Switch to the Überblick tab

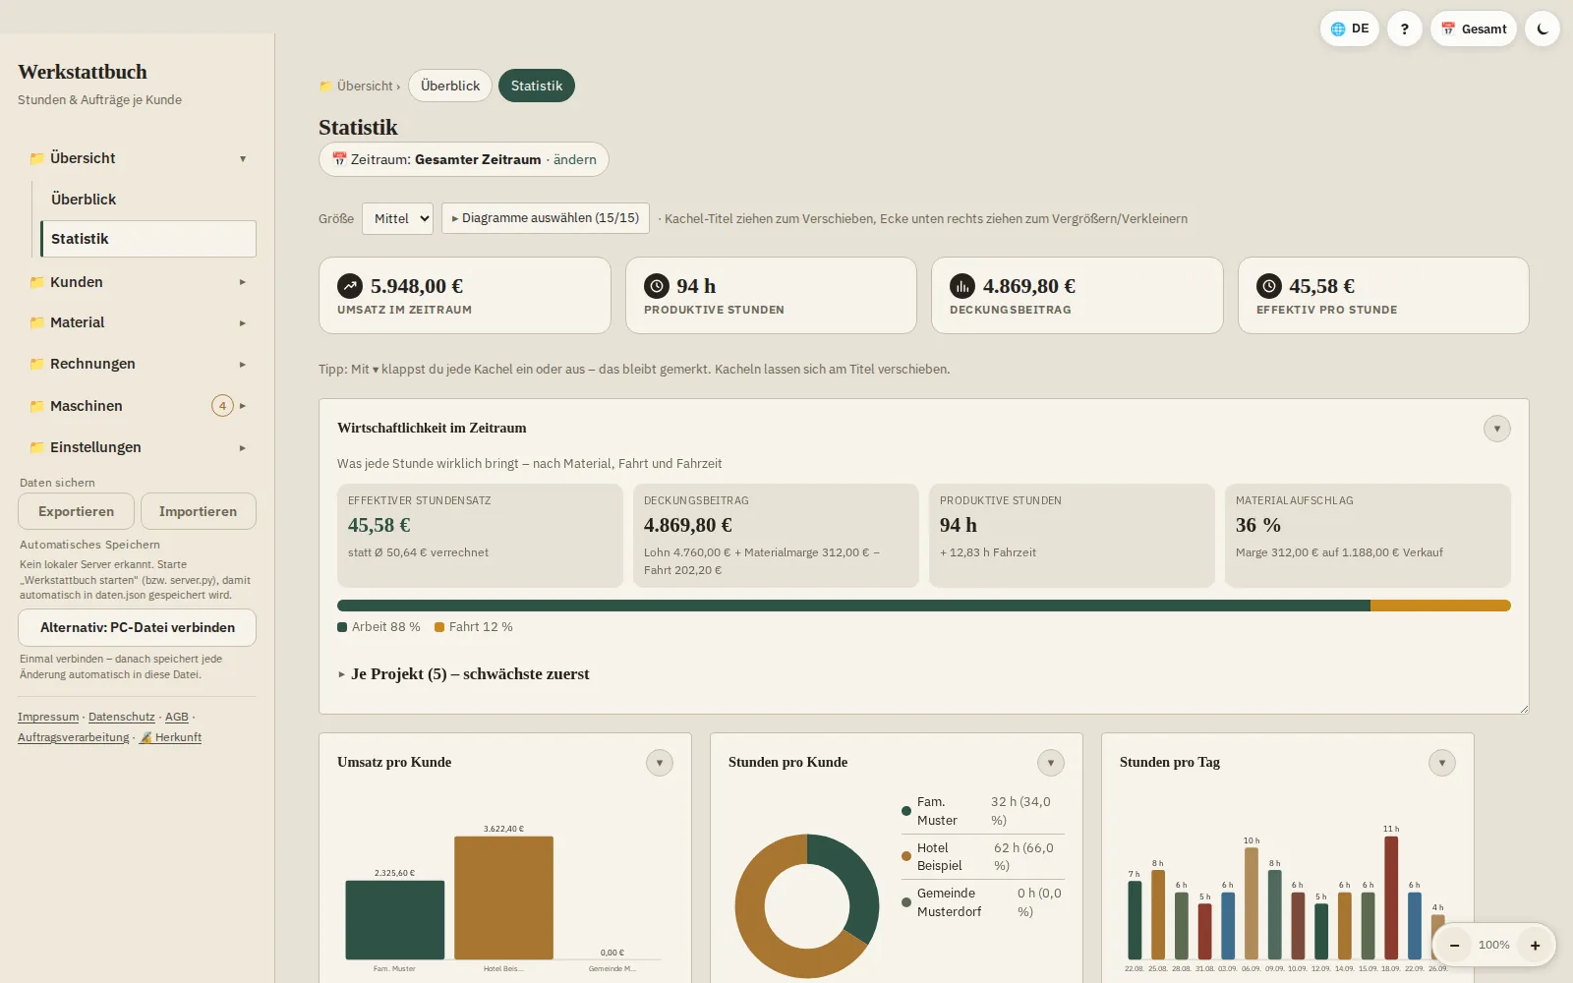[x=450, y=86]
